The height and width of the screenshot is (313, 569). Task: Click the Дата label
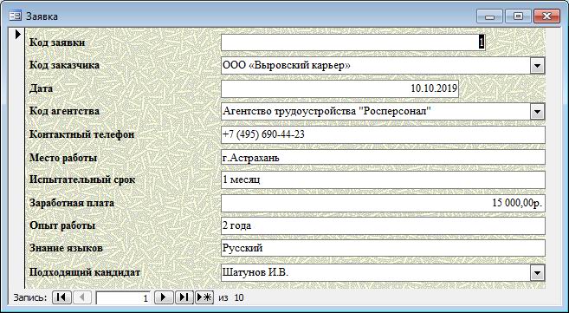41,88
